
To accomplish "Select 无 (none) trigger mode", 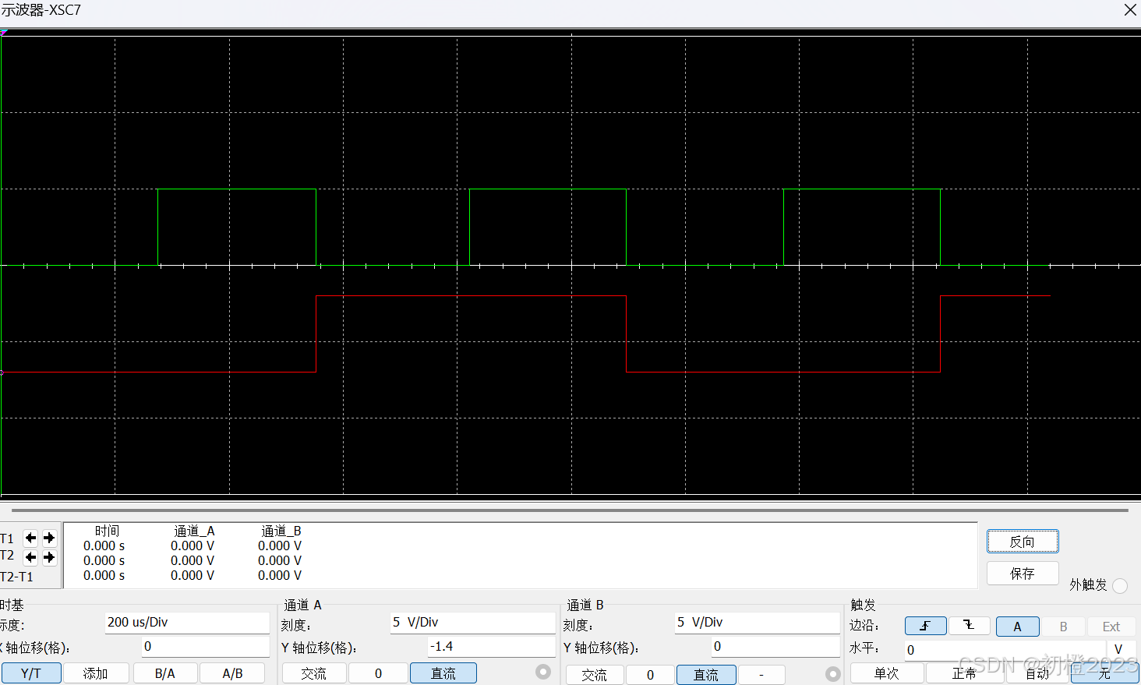I will (1105, 673).
